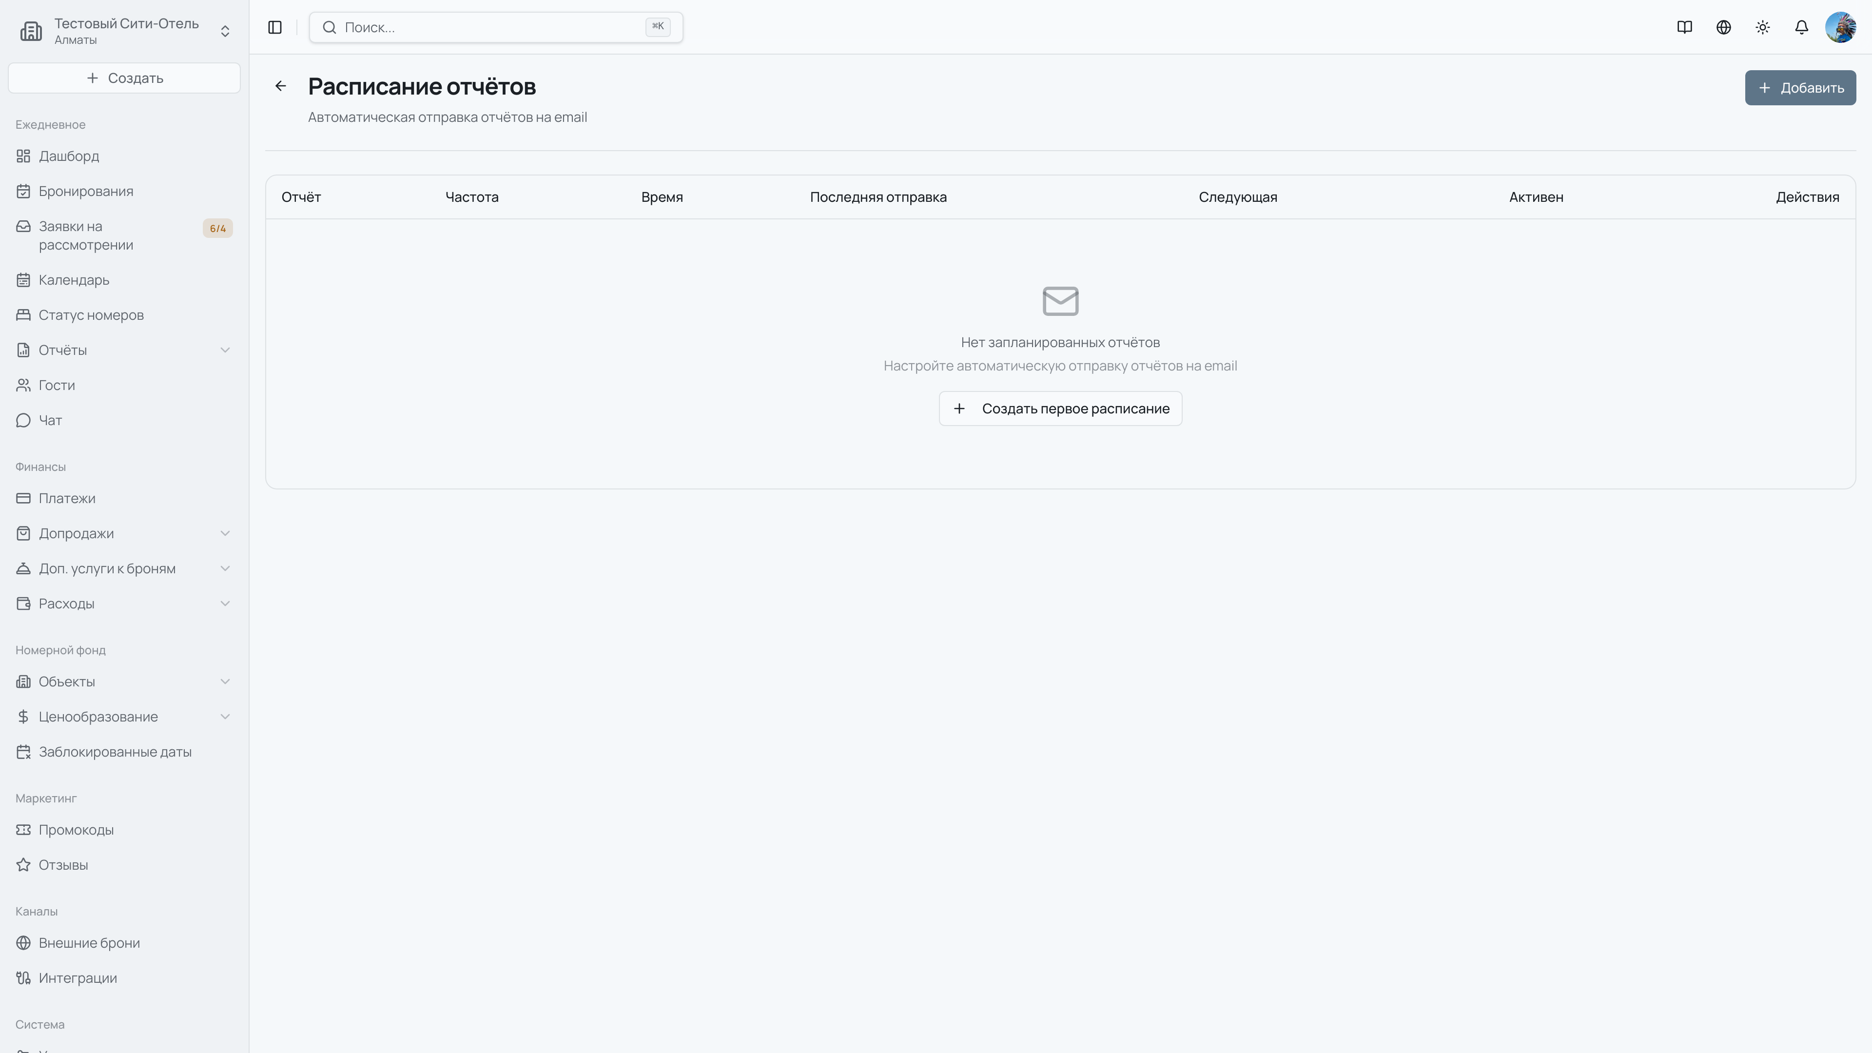
Task: Open Заблокированные даты page
Action: coord(124,751)
